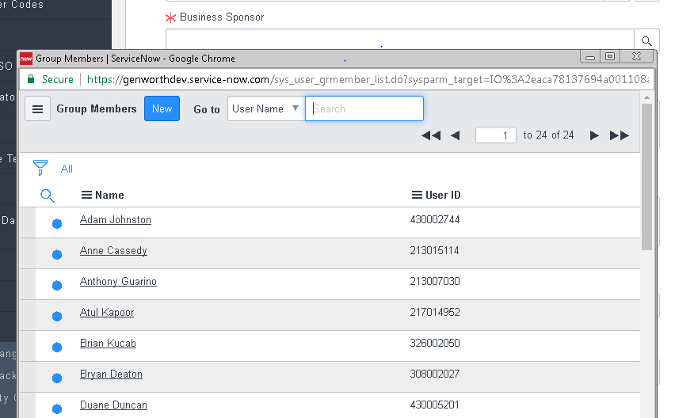This screenshot has height=418, width=675.
Task: Go to the last page of results
Action: pyautogui.click(x=620, y=135)
